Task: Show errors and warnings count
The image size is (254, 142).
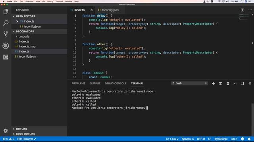Action: point(9,139)
